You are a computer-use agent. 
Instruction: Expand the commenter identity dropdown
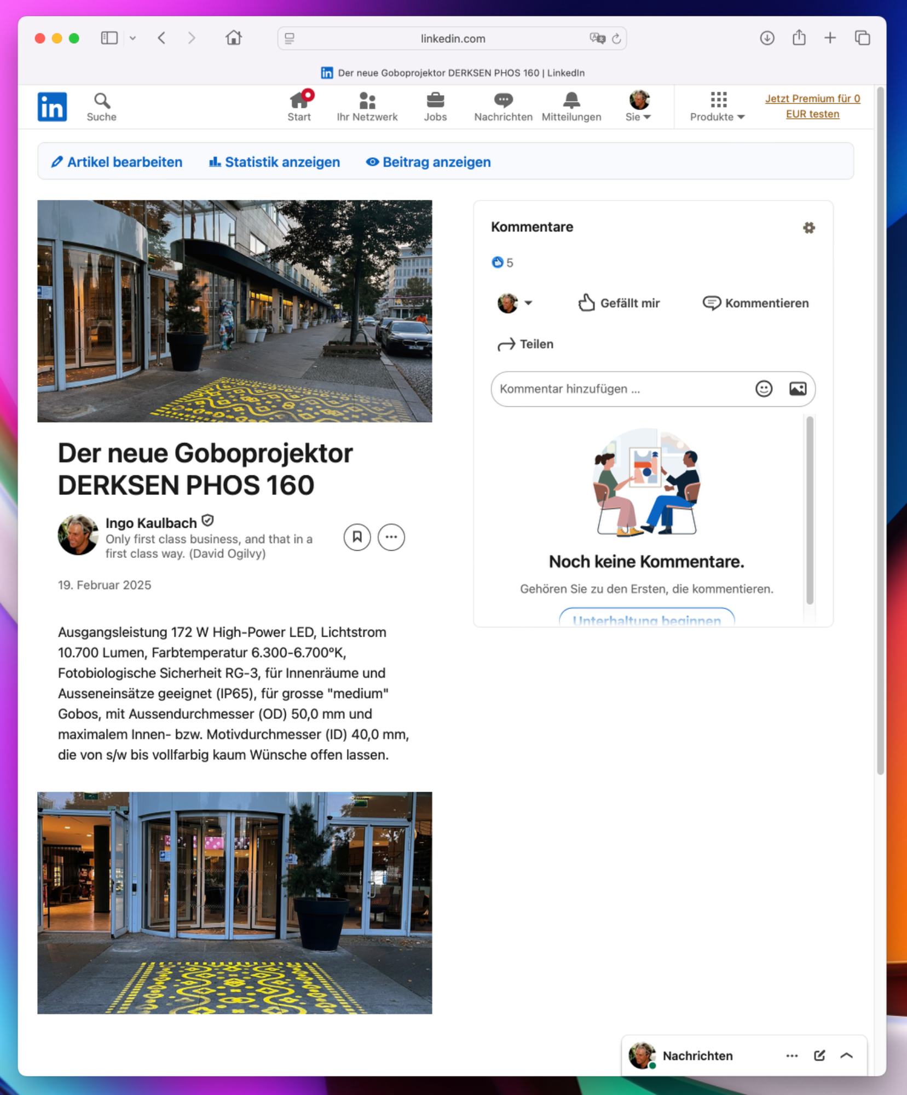(515, 303)
